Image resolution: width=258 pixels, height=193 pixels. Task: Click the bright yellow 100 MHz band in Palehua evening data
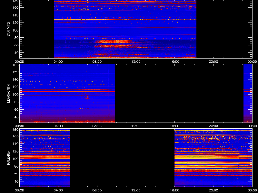coord(213,157)
